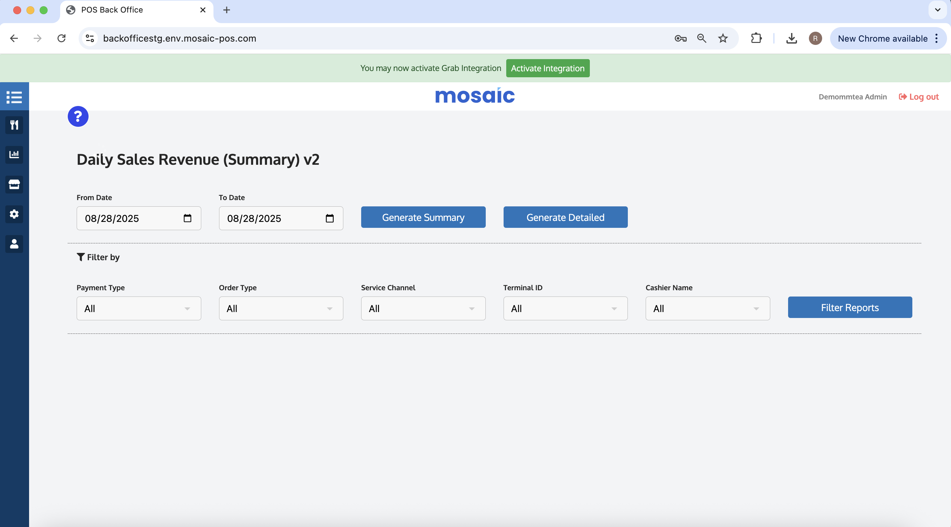Expand the Cashier Name dropdown
951x527 pixels.
(x=707, y=308)
